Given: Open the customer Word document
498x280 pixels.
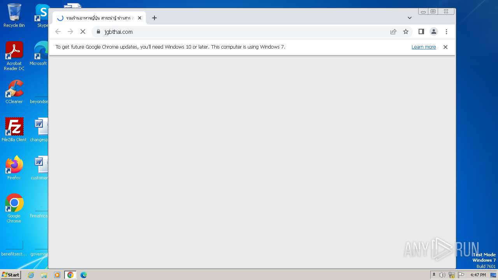Looking at the screenshot, I should (x=40, y=168).
